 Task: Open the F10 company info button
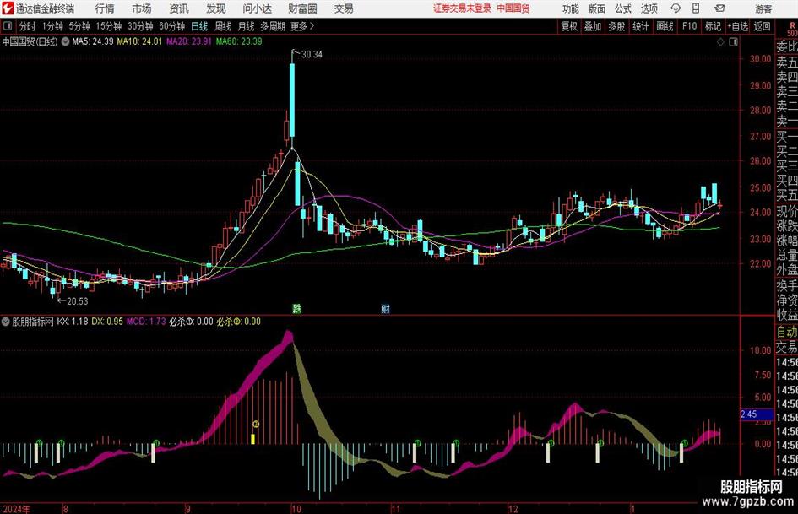[689, 26]
